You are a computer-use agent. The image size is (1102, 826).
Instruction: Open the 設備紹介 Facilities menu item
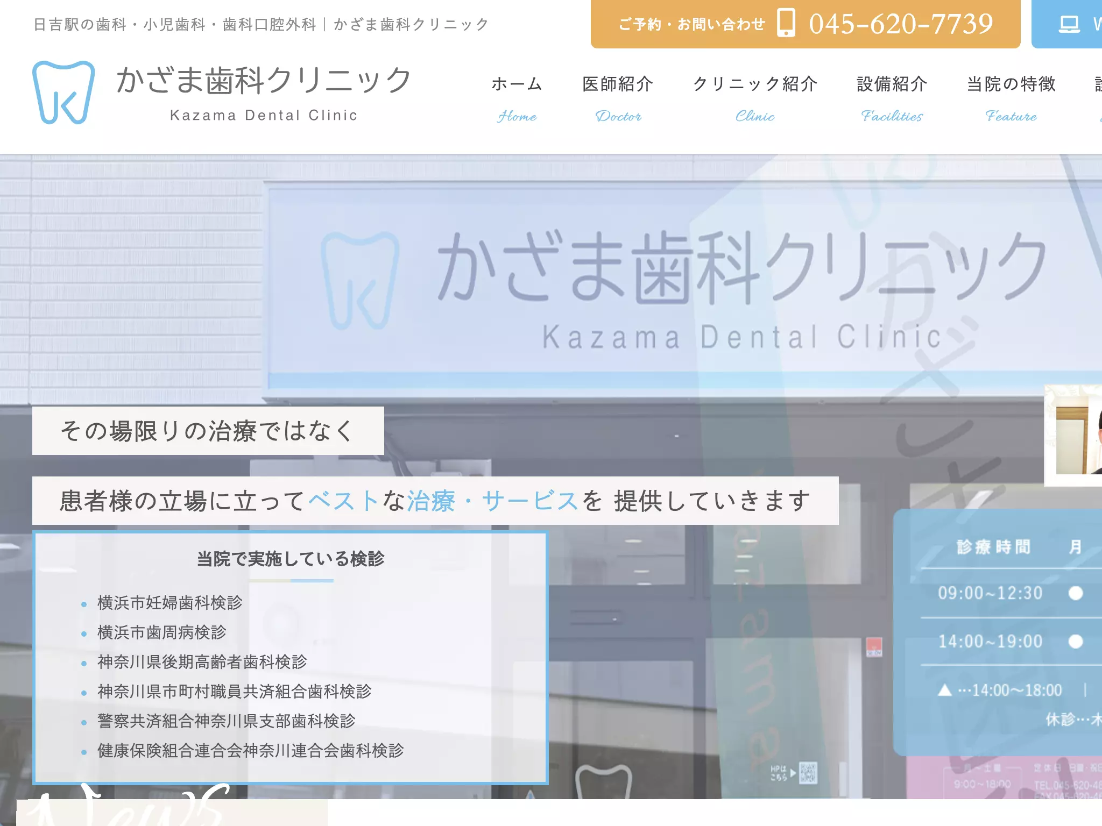[892, 99]
